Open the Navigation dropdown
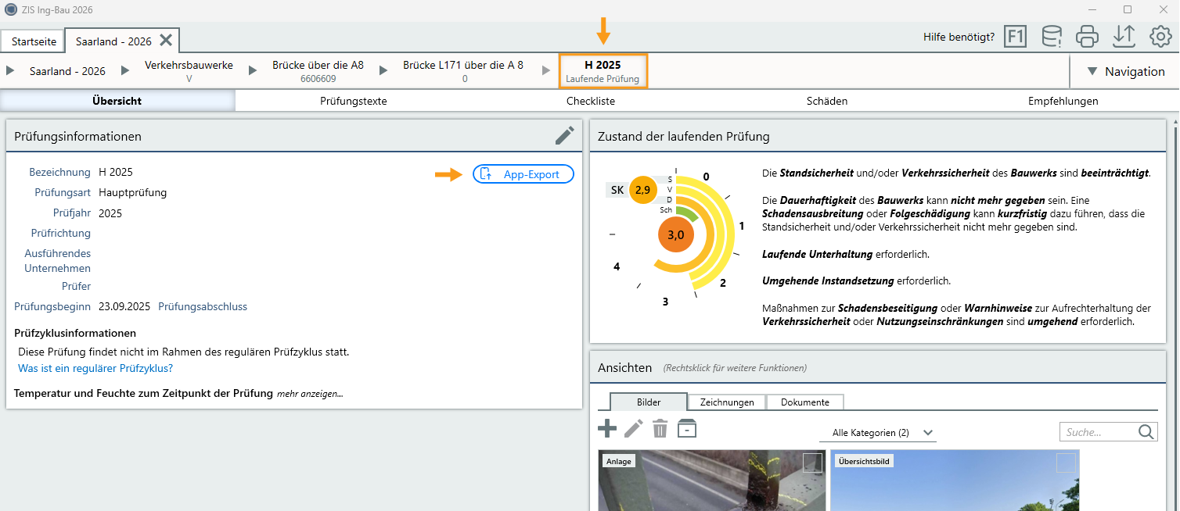The height and width of the screenshot is (511, 1180). 1126,71
